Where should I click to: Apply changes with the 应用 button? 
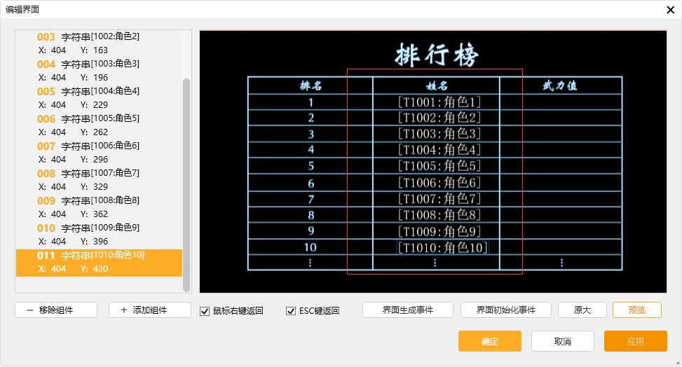point(635,342)
